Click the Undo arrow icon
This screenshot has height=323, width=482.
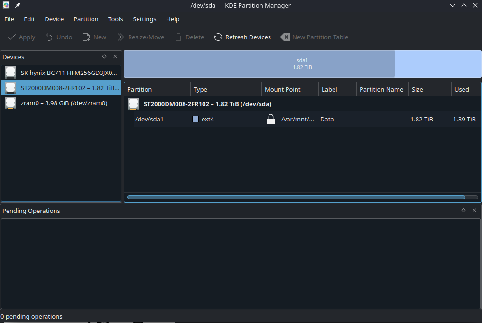pos(49,37)
